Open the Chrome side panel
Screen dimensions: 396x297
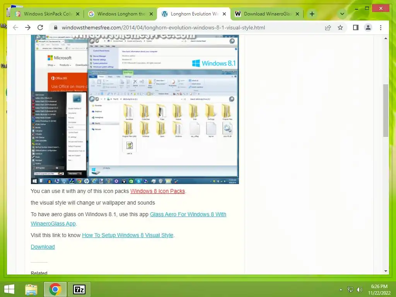click(356, 27)
